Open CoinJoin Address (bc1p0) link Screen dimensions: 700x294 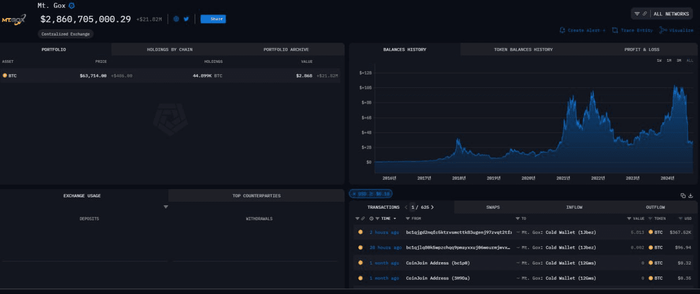438,263
